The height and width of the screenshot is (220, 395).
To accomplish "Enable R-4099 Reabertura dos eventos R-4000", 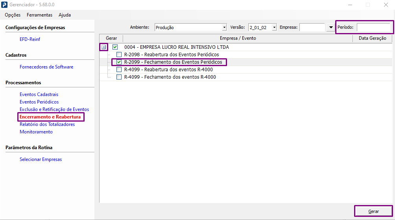I will [119, 70].
